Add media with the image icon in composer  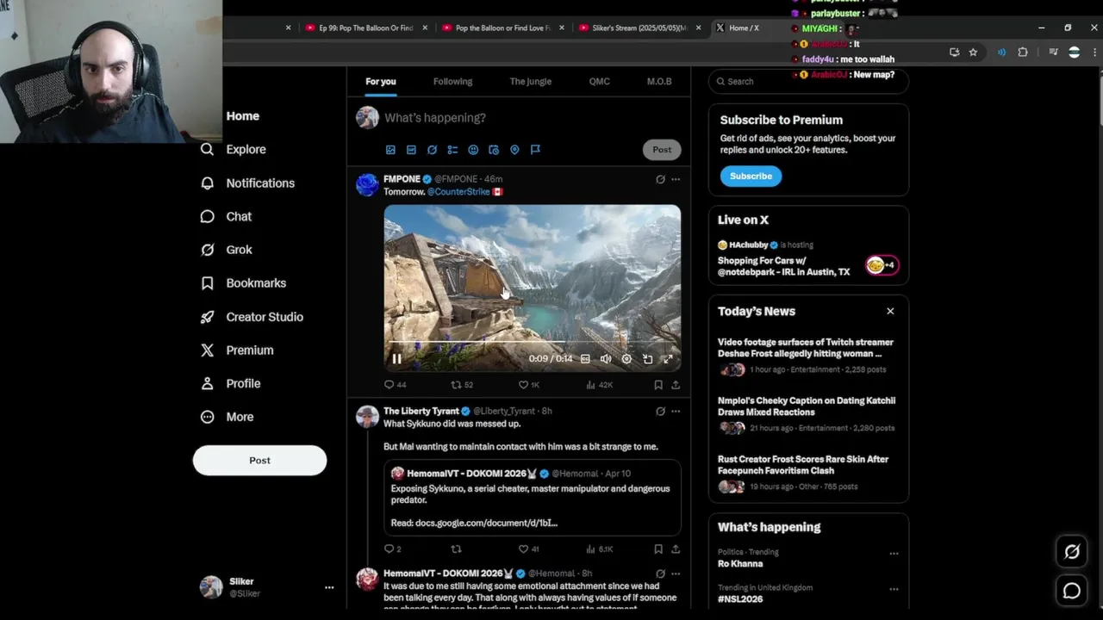point(390,150)
